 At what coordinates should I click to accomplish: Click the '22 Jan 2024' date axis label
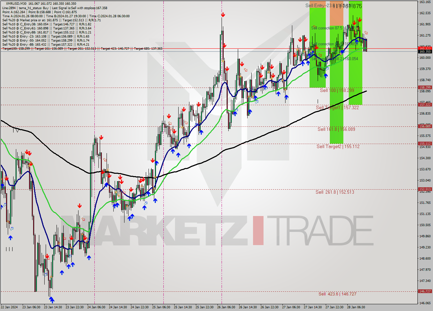point(9,307)
